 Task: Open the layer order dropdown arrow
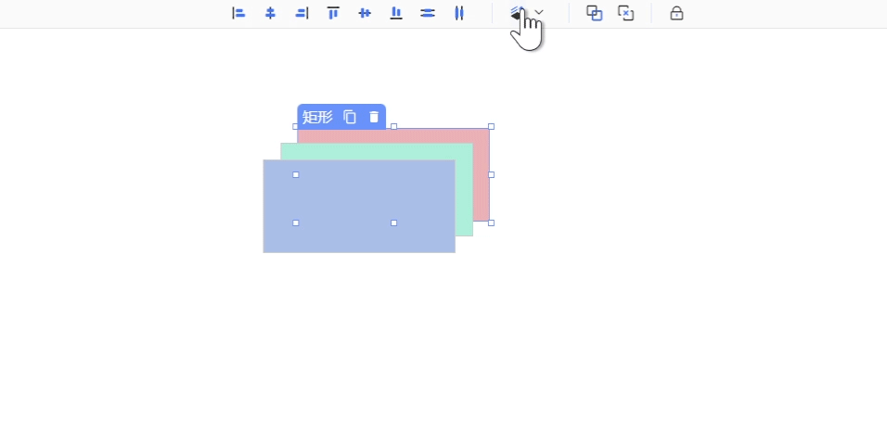coord(539,12)
